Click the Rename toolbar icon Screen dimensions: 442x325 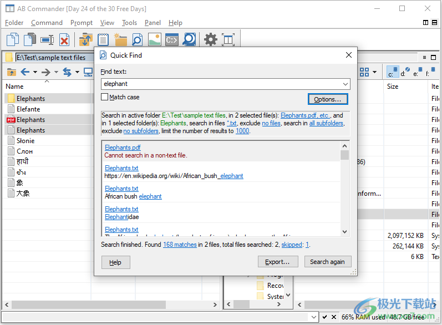[x=47, y=40]
